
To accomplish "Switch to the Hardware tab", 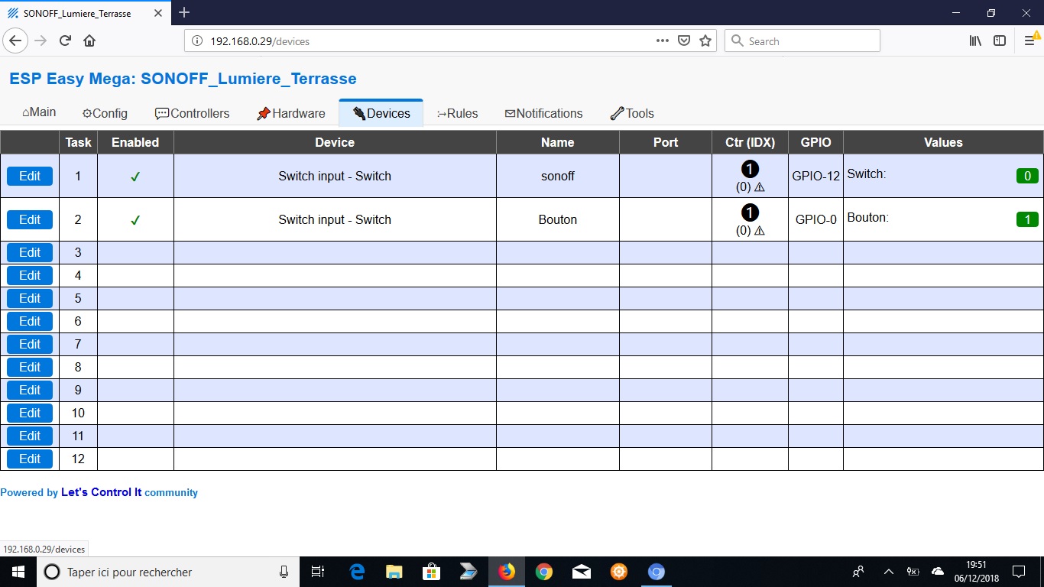I will [290, 113].
